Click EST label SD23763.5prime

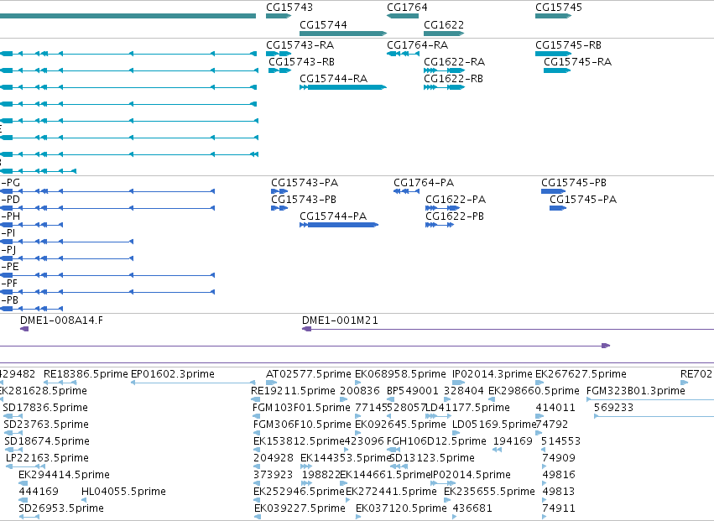coord(46,425)
